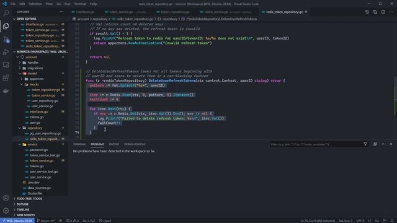The image size is (397, 223).
Task: Open the Dockerfile in the explorer
Action: (x=35, y=193)
